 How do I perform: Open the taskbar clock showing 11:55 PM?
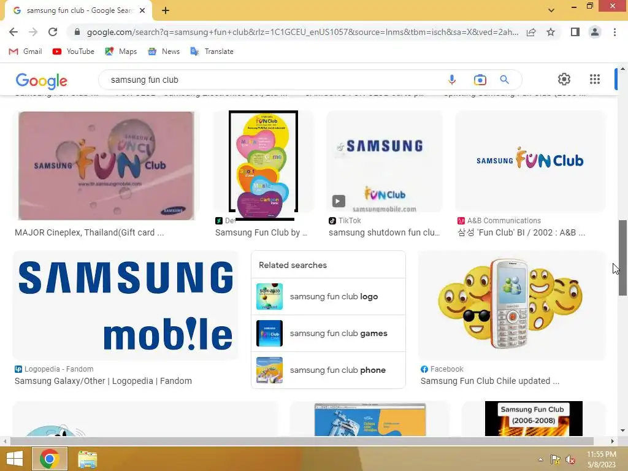pos(601,459)
